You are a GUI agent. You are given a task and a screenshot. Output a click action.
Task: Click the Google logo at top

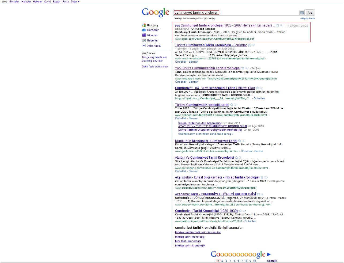coord(156,12)
